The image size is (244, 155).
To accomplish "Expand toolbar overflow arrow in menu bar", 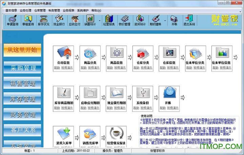I will [240, 12].
